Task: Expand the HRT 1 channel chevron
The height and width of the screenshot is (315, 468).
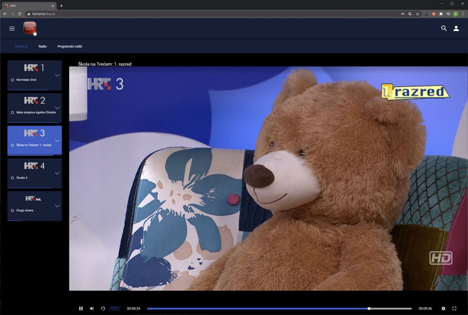Action: pos(57,75)
